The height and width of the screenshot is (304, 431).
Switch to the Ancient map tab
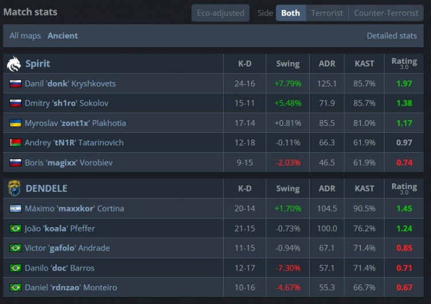[x=63, y=36]
